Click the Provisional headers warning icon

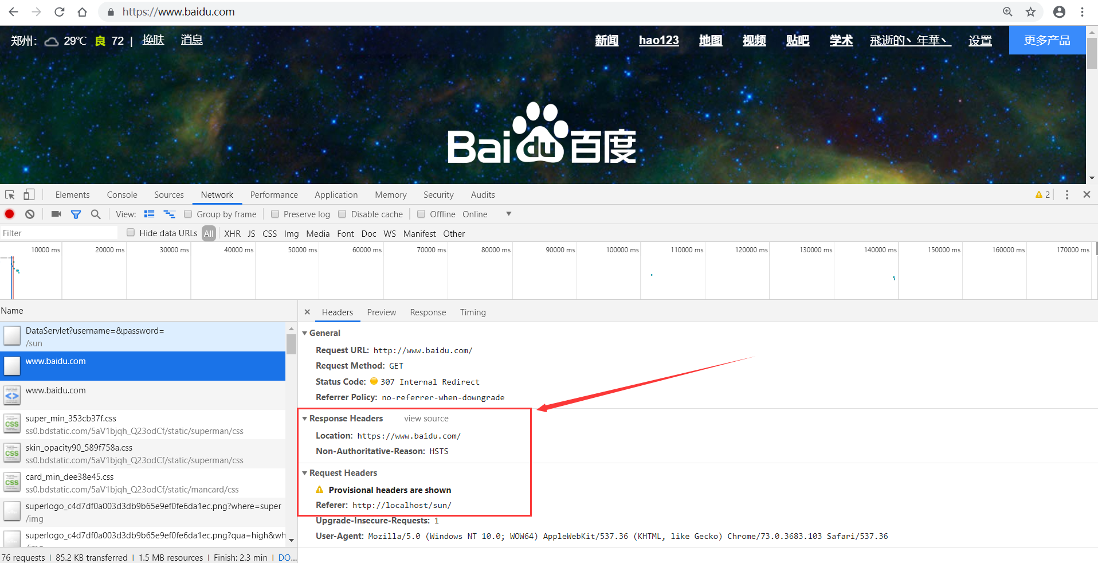pos(320,490)
